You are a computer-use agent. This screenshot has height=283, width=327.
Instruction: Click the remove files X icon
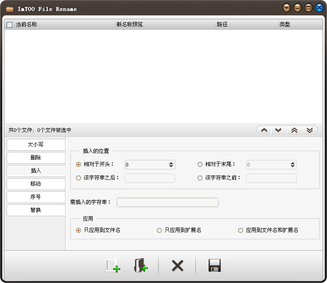[x=177, y=266]
